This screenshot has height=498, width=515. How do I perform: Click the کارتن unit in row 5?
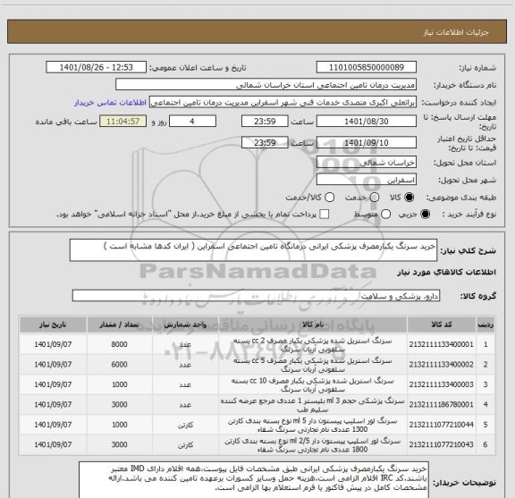click(x=185, y=425)
